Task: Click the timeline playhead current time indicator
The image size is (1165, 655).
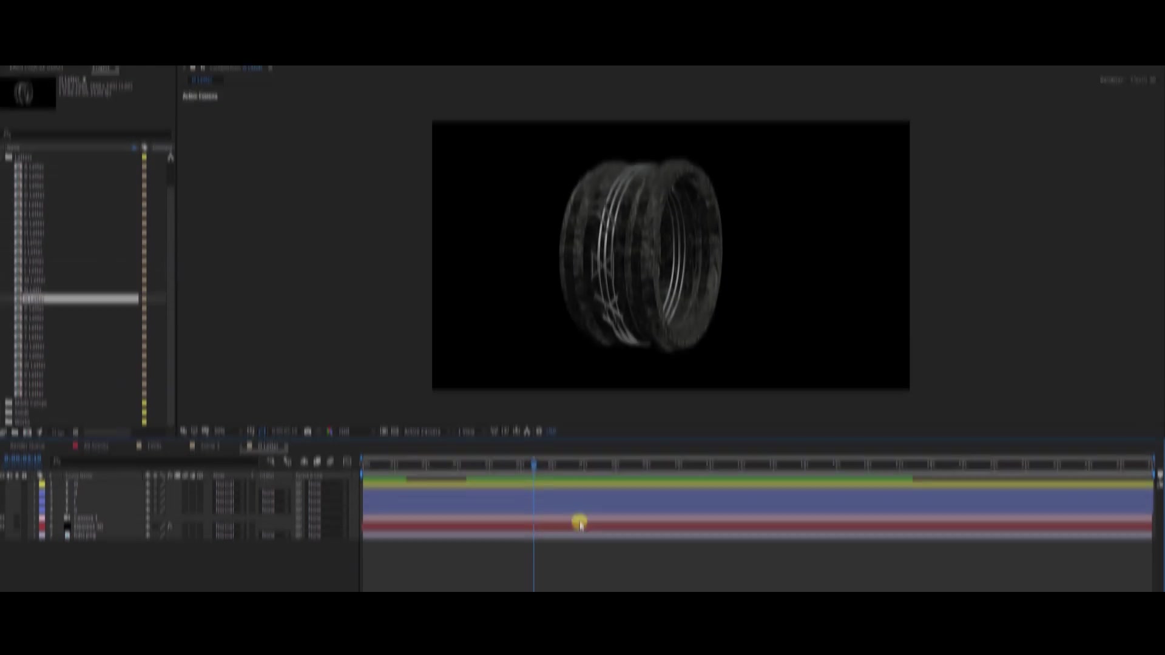Action: pos(534,465)
